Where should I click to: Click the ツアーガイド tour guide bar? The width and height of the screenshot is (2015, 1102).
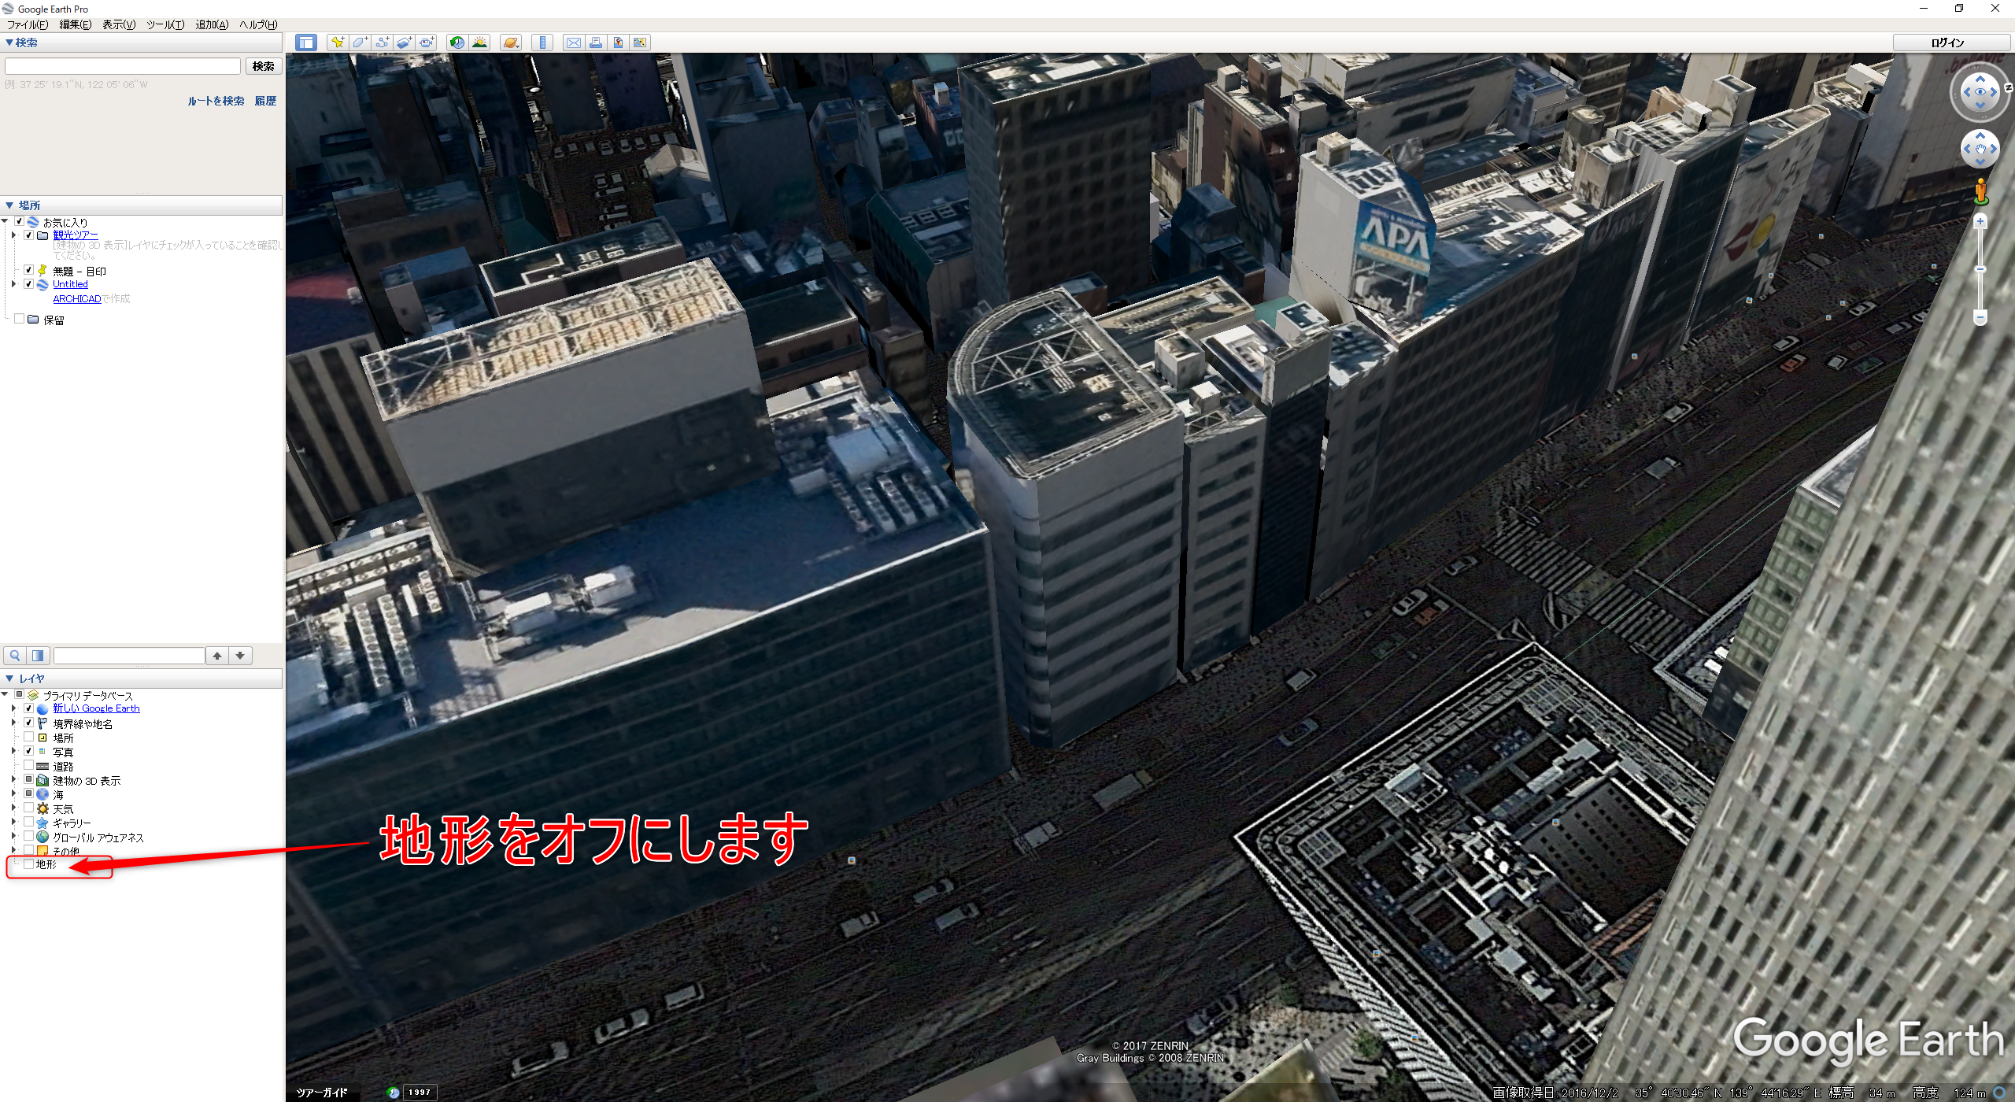click(322, 1092)
